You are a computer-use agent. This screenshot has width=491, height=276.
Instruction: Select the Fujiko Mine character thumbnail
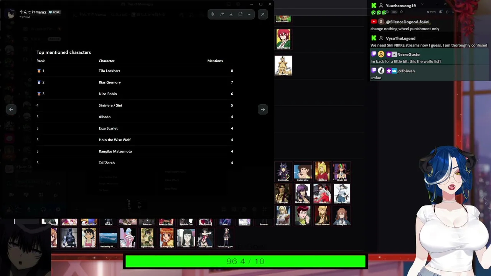303,171
